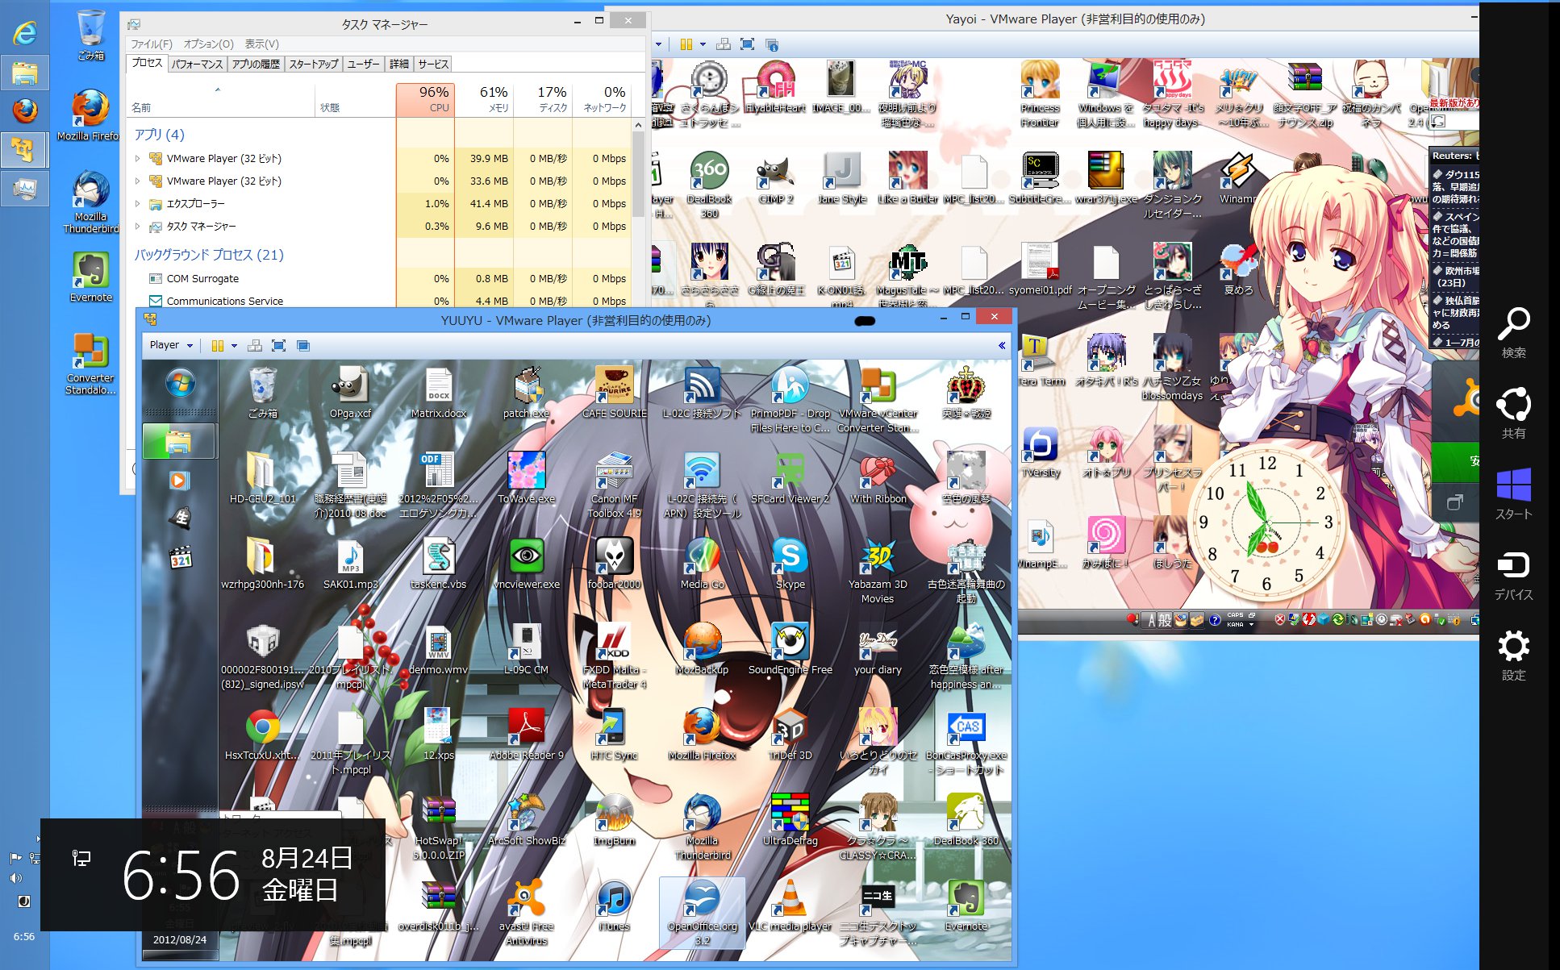Sort by CPU column header
Screen dimensions: 1560x970
click(425, 99)
